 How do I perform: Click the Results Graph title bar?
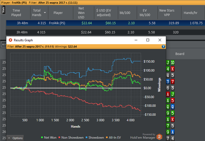(x=86, y=40)
